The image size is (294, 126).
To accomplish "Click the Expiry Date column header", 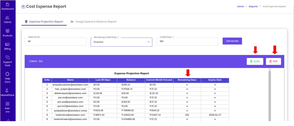I will coord(215,80).
